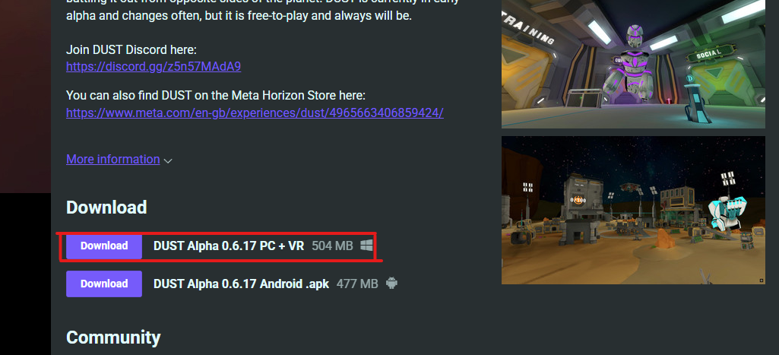This screenshot has width=779, height=355.
Task: Click the 'DUST Alpha 0.6.17 Android .apk' file name
Action: coord(241,284)
